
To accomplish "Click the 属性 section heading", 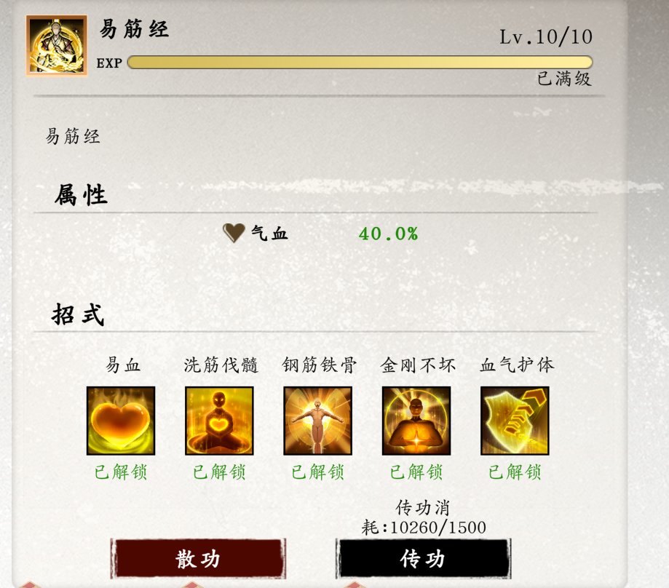I will click(81, 196).
